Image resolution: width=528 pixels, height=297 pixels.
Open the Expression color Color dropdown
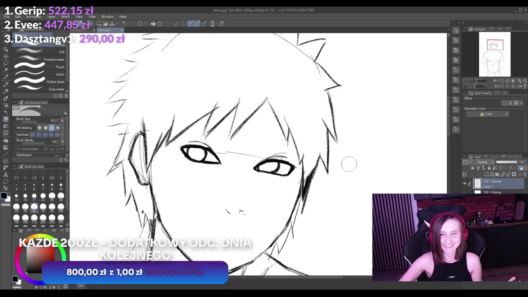[488, 114]
